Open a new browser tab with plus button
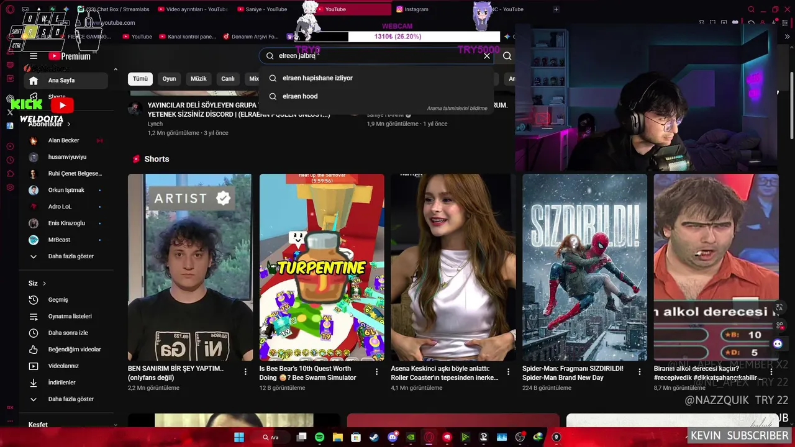This screenshot has height=447, width=795. [556, 9]
